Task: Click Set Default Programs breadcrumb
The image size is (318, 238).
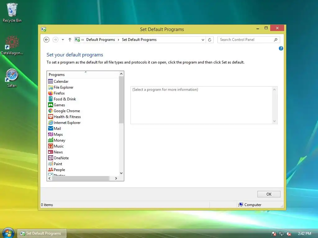Action: click(139, 40)
